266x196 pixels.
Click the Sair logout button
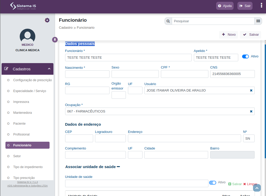point(245,6)
